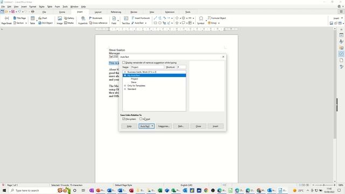Click the Insert button in AutoText dialog
The height and width of the screenshot is (194, 345).
coord(216,126)
